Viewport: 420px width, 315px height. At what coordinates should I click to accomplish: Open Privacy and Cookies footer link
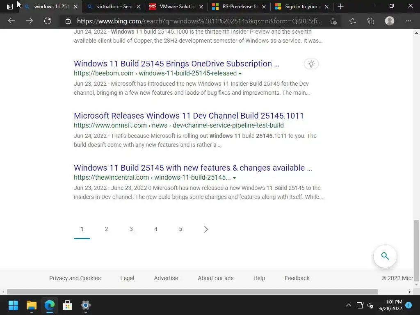pos(75,278)
